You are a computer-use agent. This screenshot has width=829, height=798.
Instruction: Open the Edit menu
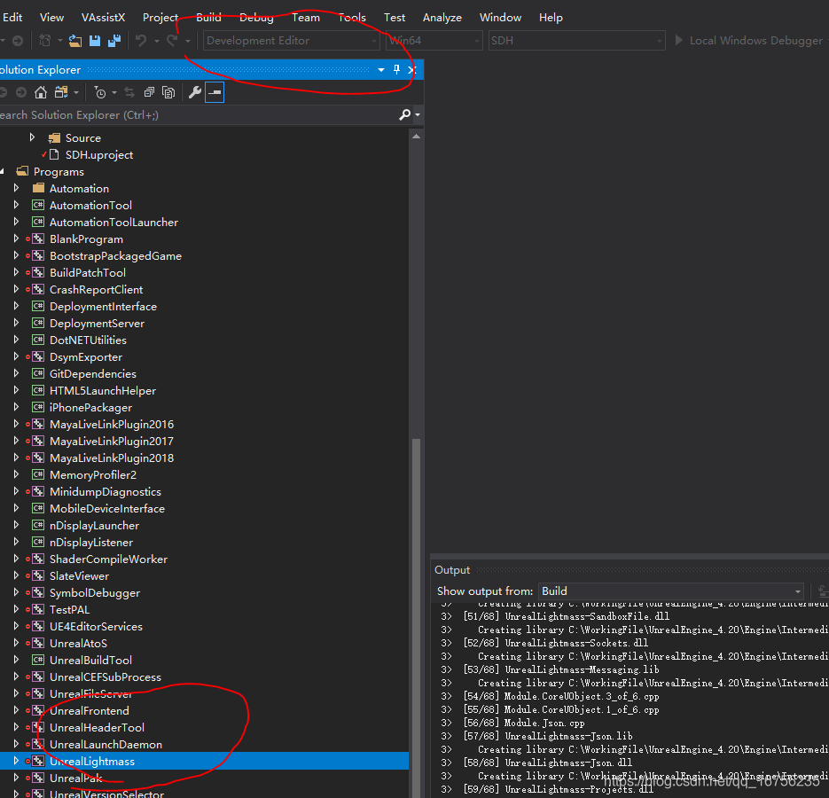(x=12, y=18)
